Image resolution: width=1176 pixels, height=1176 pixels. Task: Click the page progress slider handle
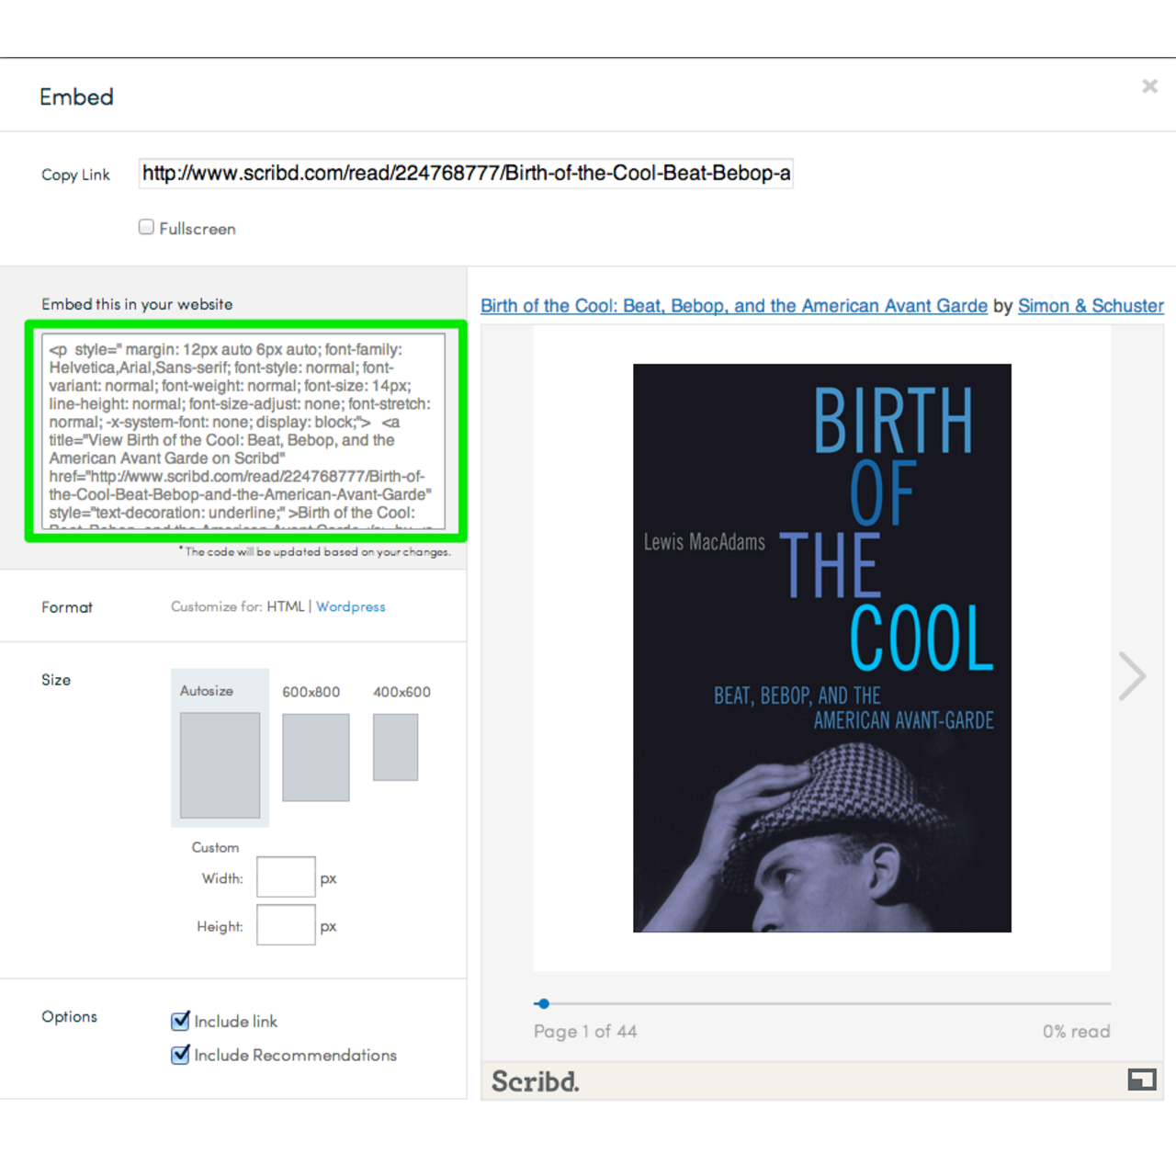click(x=543, y=1003)
